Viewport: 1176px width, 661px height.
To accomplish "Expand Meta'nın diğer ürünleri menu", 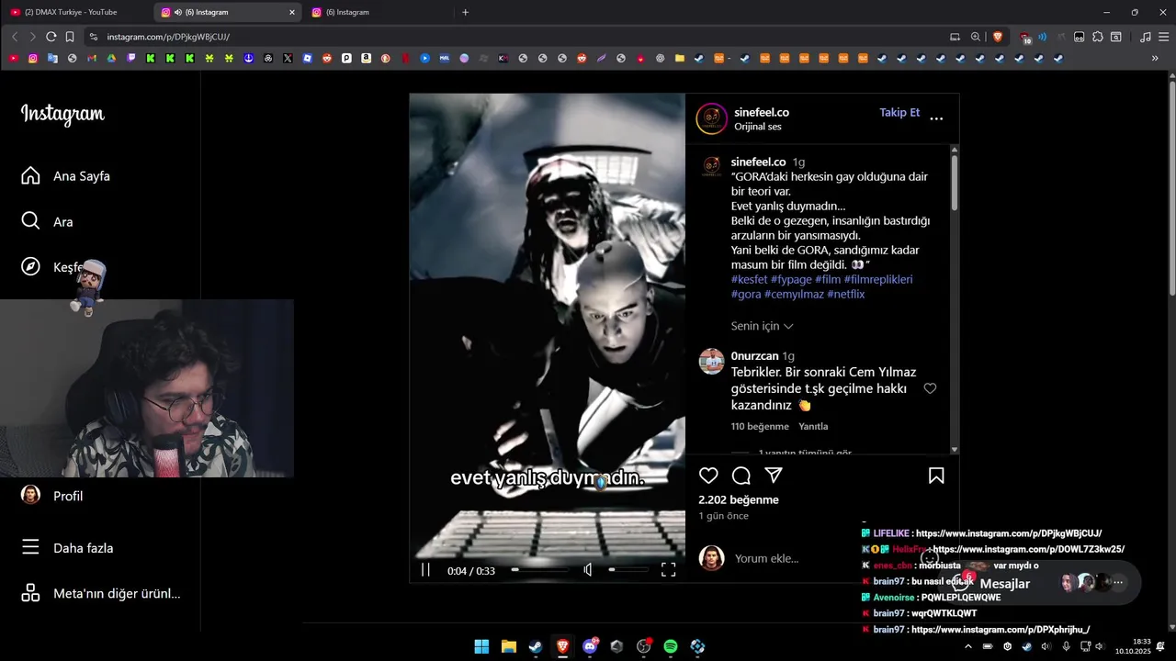I will click(x=101, y=593).
